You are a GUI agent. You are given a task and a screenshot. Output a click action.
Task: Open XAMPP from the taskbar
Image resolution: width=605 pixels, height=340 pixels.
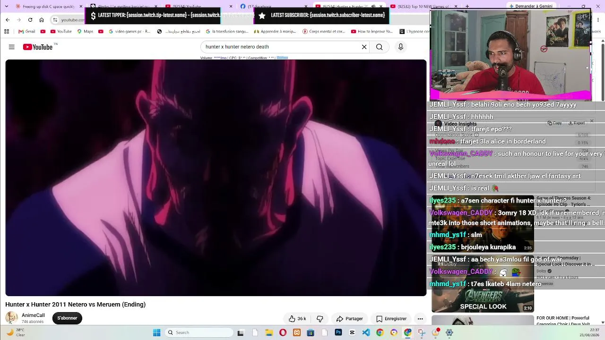[297, 333]
